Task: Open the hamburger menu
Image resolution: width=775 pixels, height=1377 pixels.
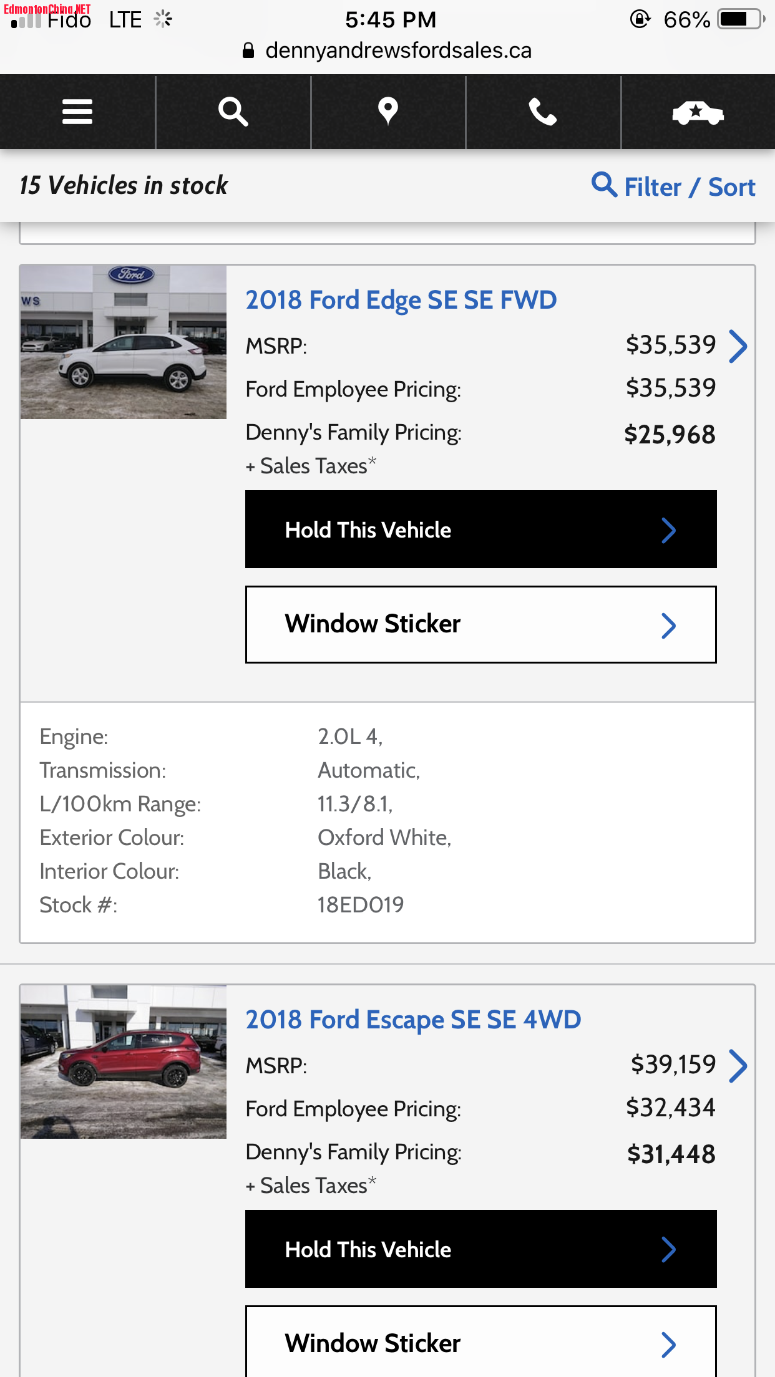Action: pyautogui.click(x=77, y=112)
